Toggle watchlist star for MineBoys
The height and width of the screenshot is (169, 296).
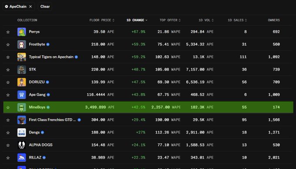[x=8, y=107]
